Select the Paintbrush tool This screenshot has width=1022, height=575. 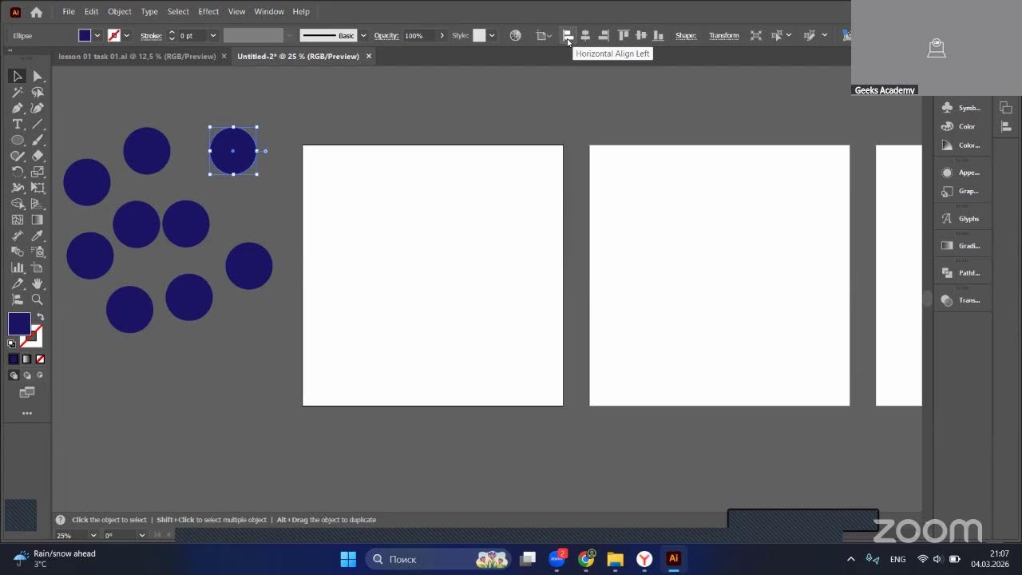click(38, 140)
